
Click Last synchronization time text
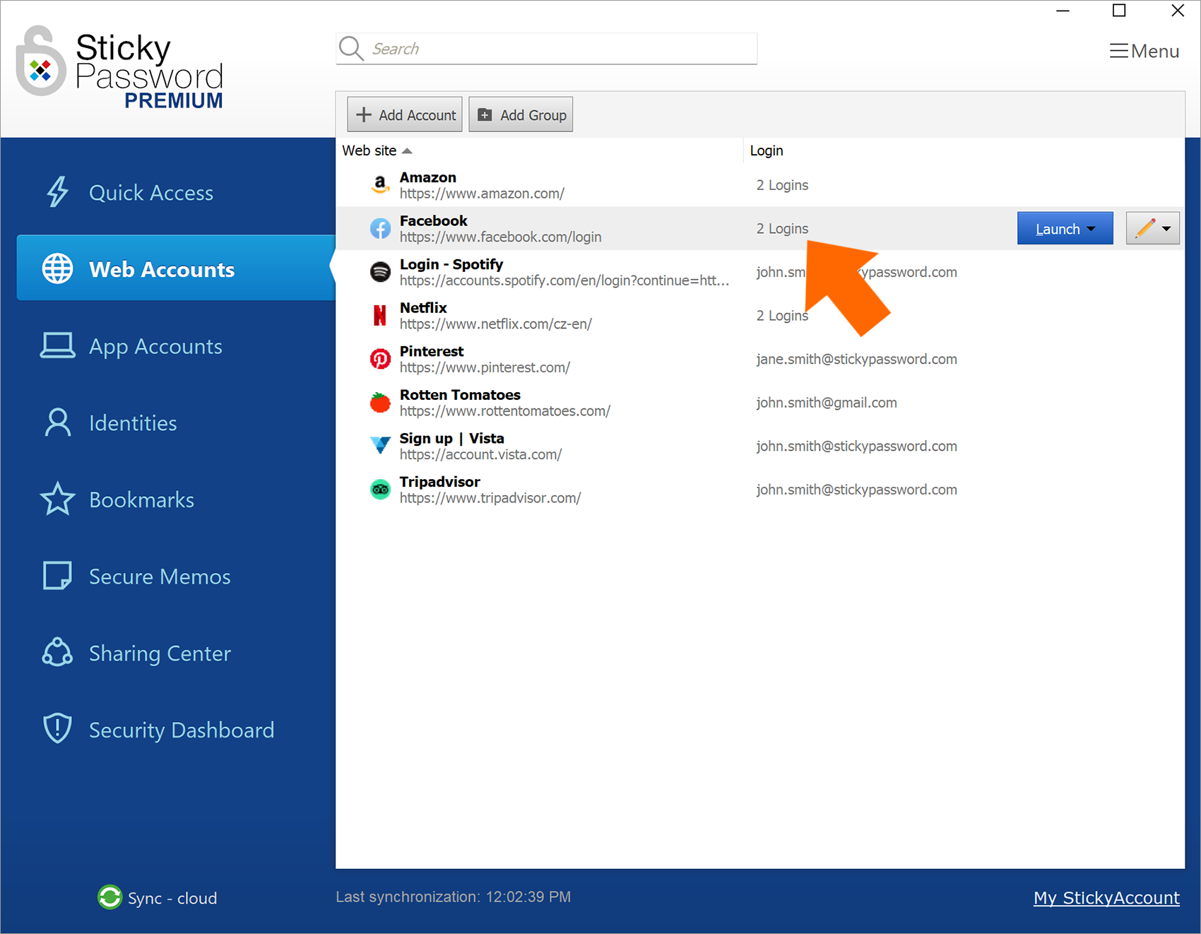(x=453, y=897)
